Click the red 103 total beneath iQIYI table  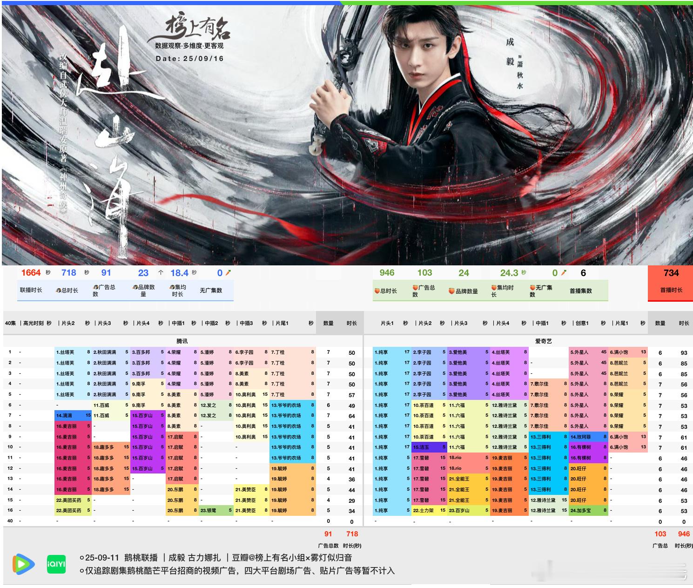click(x=660, y=534)
